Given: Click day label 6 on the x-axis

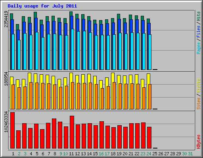Looking at the screenshot, I should click(43, 154).
